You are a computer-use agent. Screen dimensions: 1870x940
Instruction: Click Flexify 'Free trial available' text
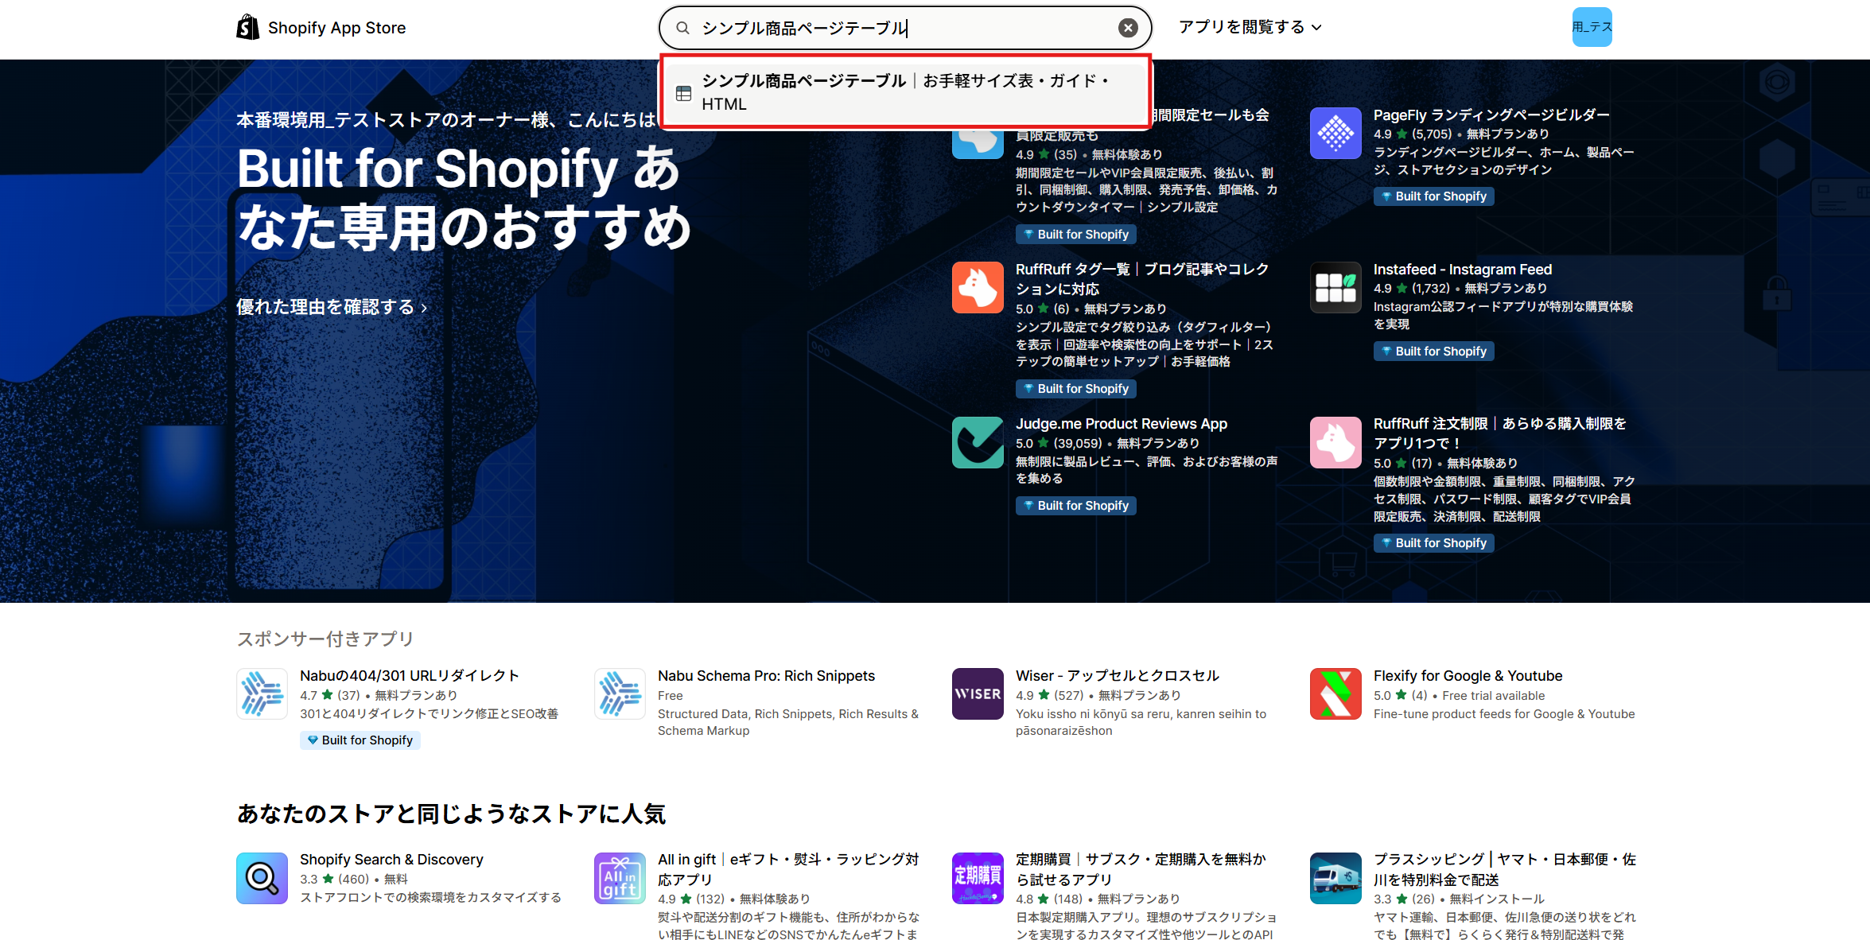pyautogui.click(x=1493, y=695)
